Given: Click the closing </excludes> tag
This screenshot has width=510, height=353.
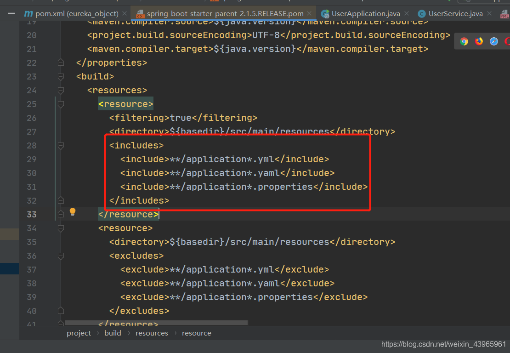Looking at the screenshot, I should 139,311.
